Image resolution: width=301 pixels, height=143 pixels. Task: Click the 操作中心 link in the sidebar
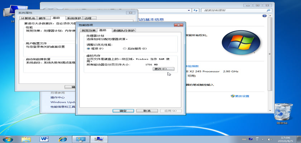(57, 97)
